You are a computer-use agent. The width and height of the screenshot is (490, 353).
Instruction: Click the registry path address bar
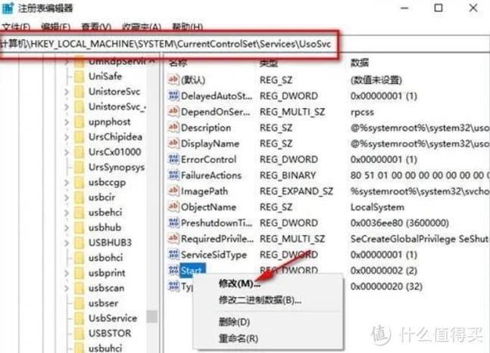click(245, 44)
